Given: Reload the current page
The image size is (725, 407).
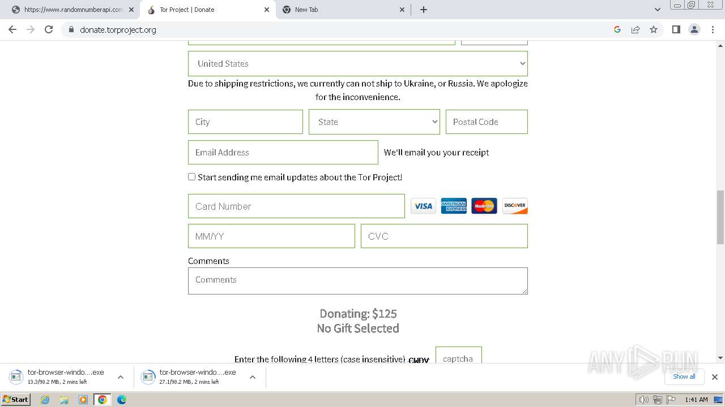Looking at the screenshot, I should [x=49, y=29].
